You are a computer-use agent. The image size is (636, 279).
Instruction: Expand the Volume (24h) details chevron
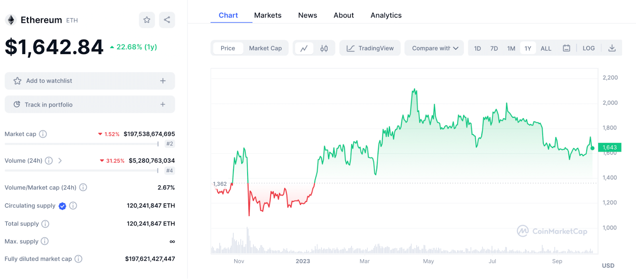point(60,161)
